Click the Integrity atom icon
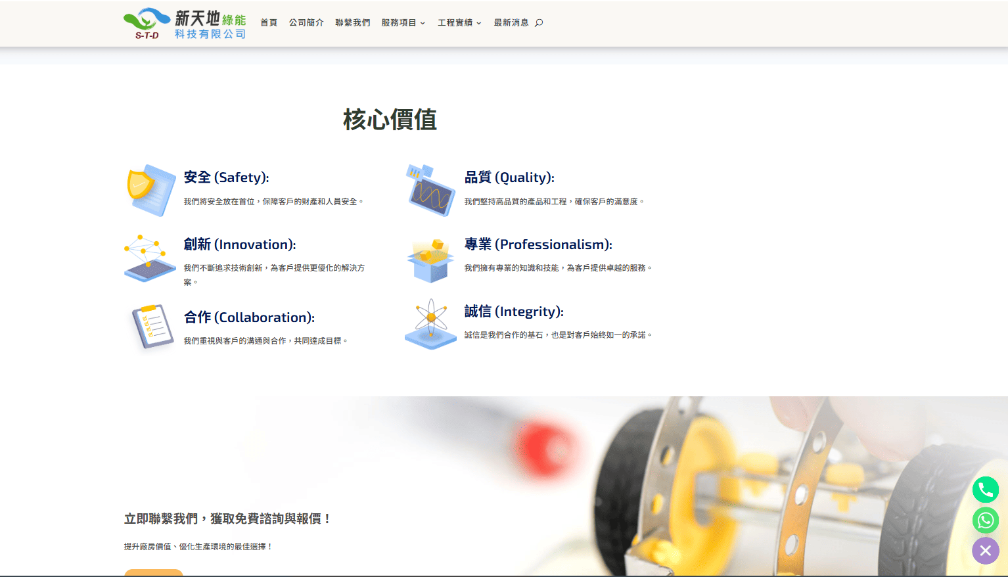This screenshot has height=577, width=1008. [430, 324]
